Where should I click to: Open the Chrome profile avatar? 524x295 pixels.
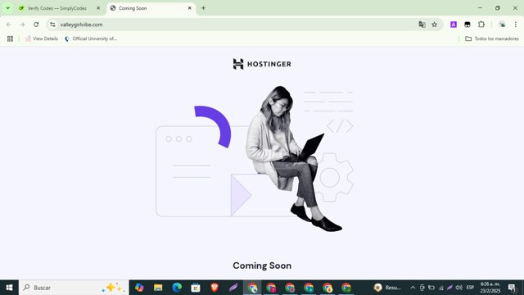[x=502, y=25]
